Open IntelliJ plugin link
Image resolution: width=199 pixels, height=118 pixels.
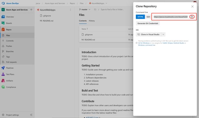tap(165, 43)
